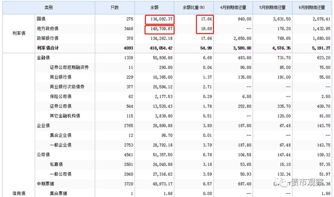Select the 私募债 row label

click(56, 164)
